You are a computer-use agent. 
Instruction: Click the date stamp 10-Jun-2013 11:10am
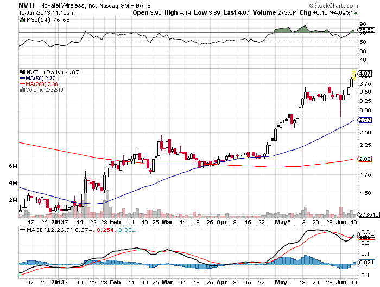click(47, 13)
